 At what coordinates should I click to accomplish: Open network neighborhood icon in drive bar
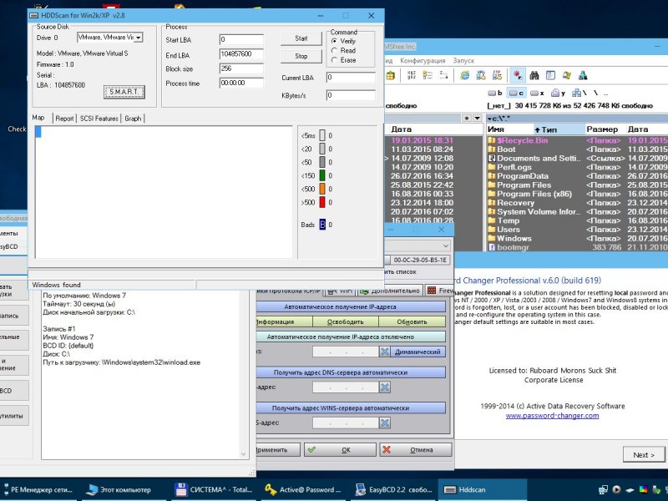click(x=579, y=93)
